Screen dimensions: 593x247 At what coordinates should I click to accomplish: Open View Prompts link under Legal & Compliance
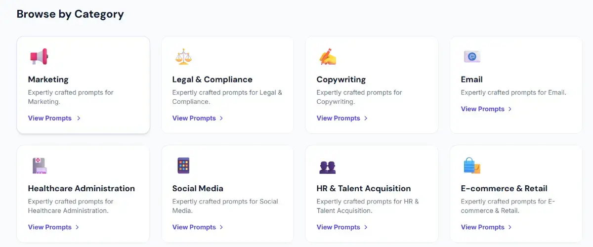[x=194, y=118]
